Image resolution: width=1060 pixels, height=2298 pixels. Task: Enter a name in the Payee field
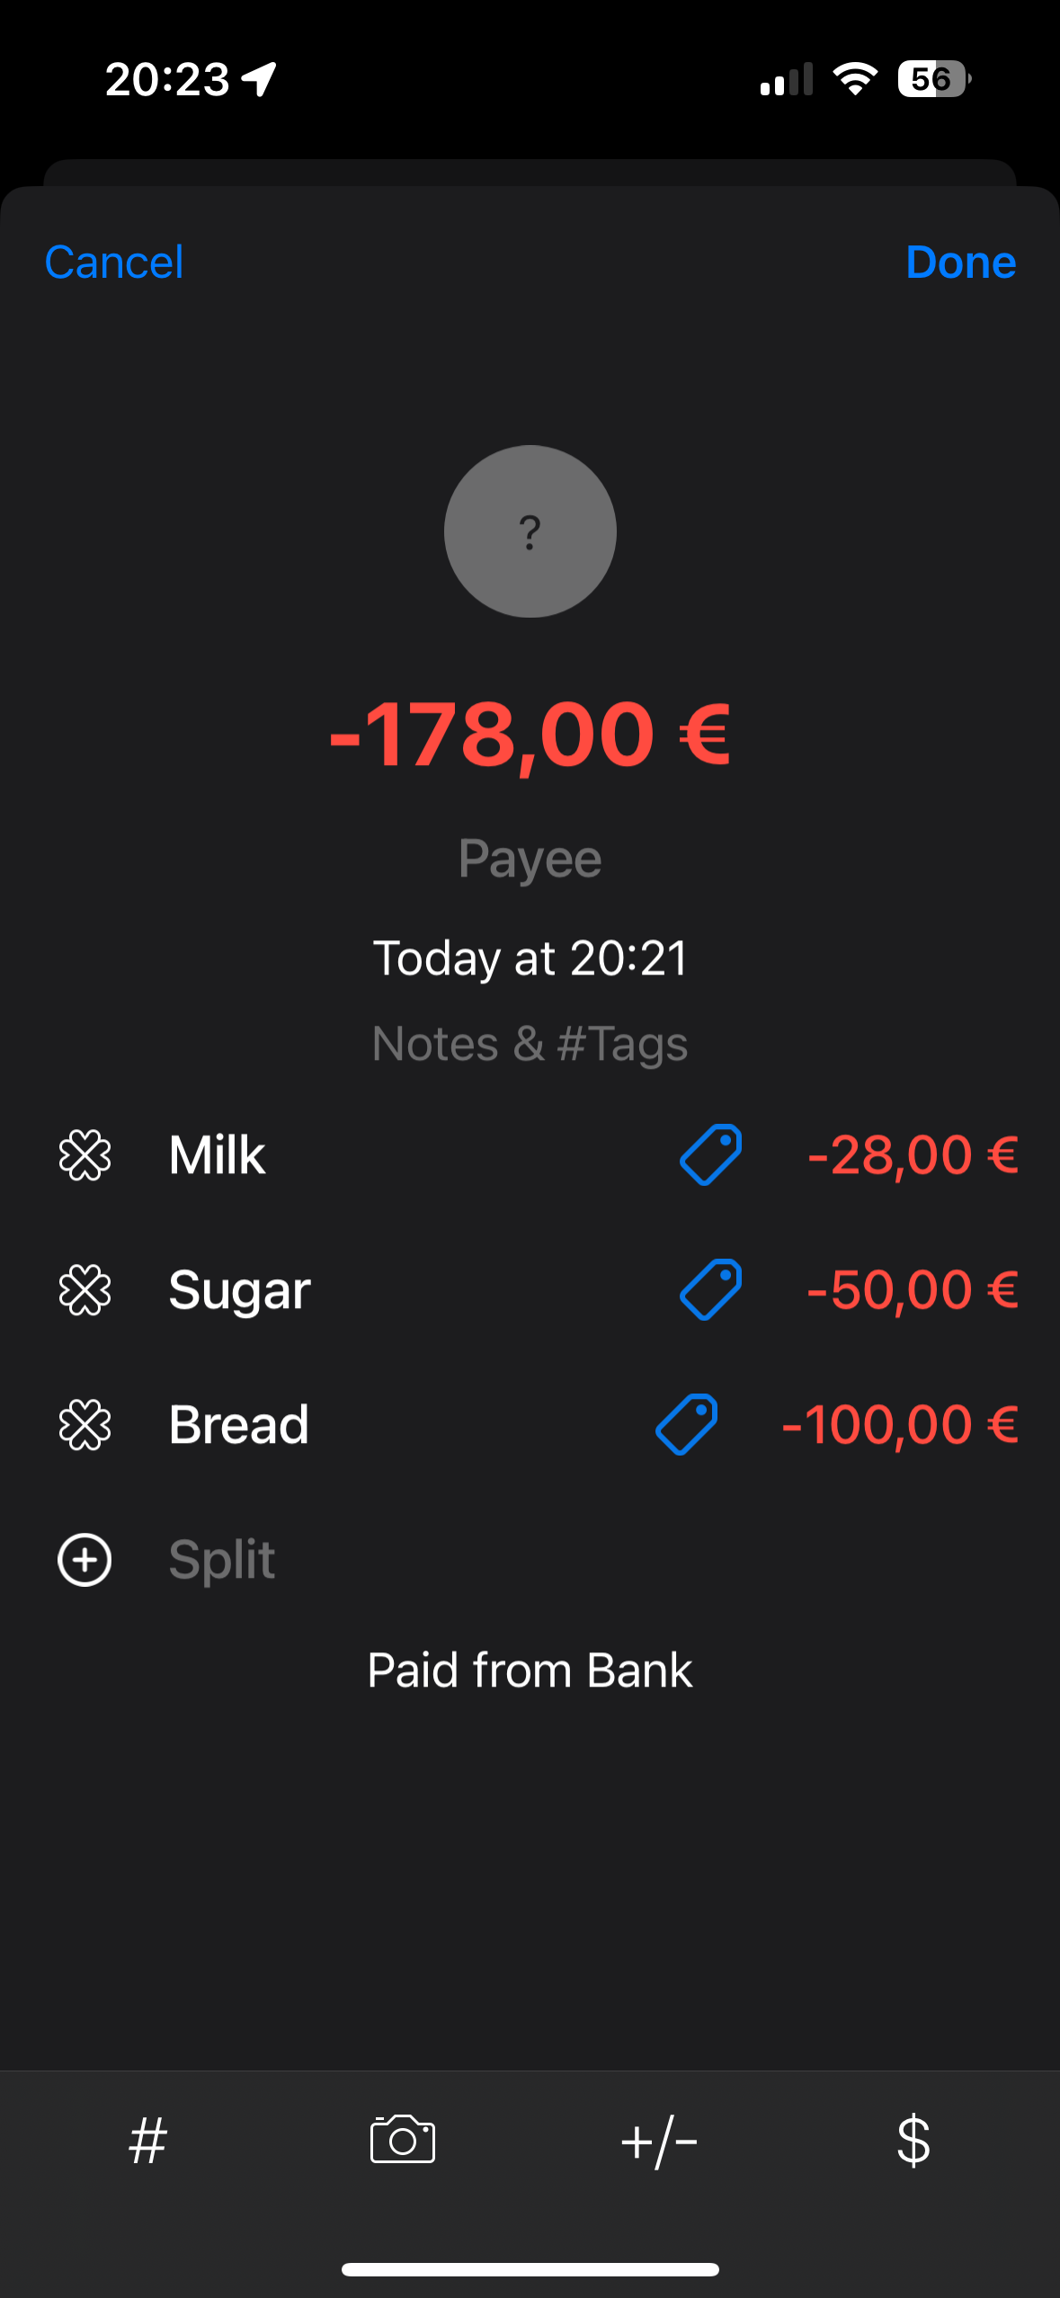(530, 859)
